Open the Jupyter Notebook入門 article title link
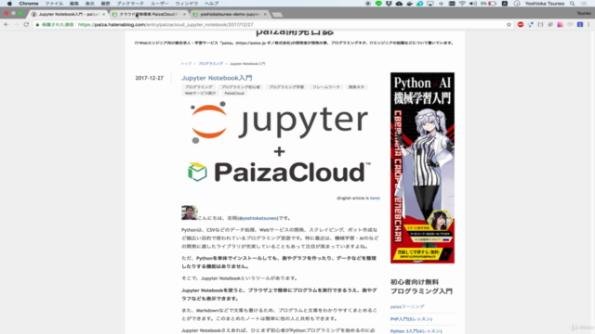Image resolution: width=595 pixels, height=334 pixels. coord(217,78)
